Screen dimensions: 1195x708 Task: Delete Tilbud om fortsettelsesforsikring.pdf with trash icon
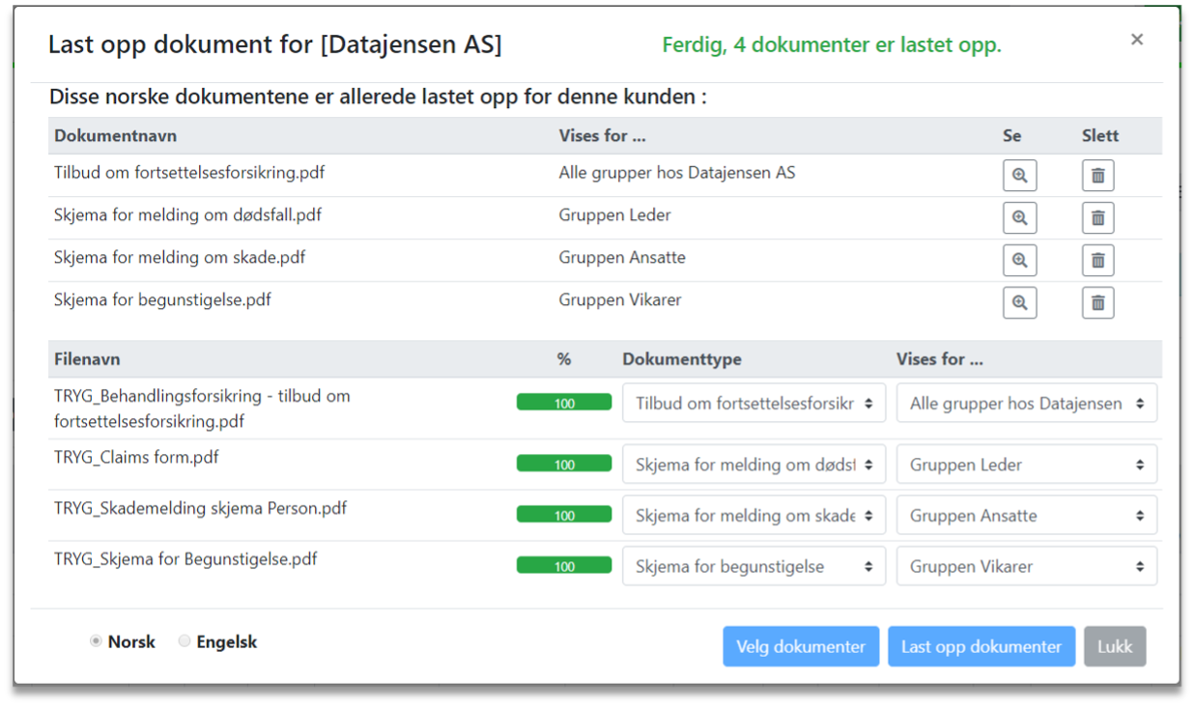point(1097,176)
